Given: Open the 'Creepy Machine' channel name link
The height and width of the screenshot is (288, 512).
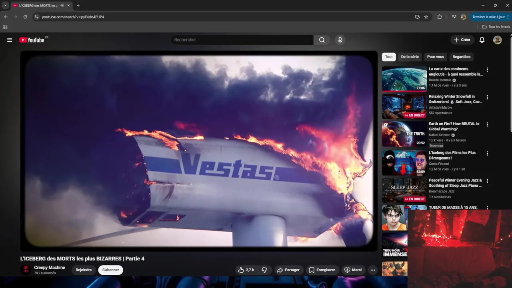Looking at the screenshot, I should (50, 268).
